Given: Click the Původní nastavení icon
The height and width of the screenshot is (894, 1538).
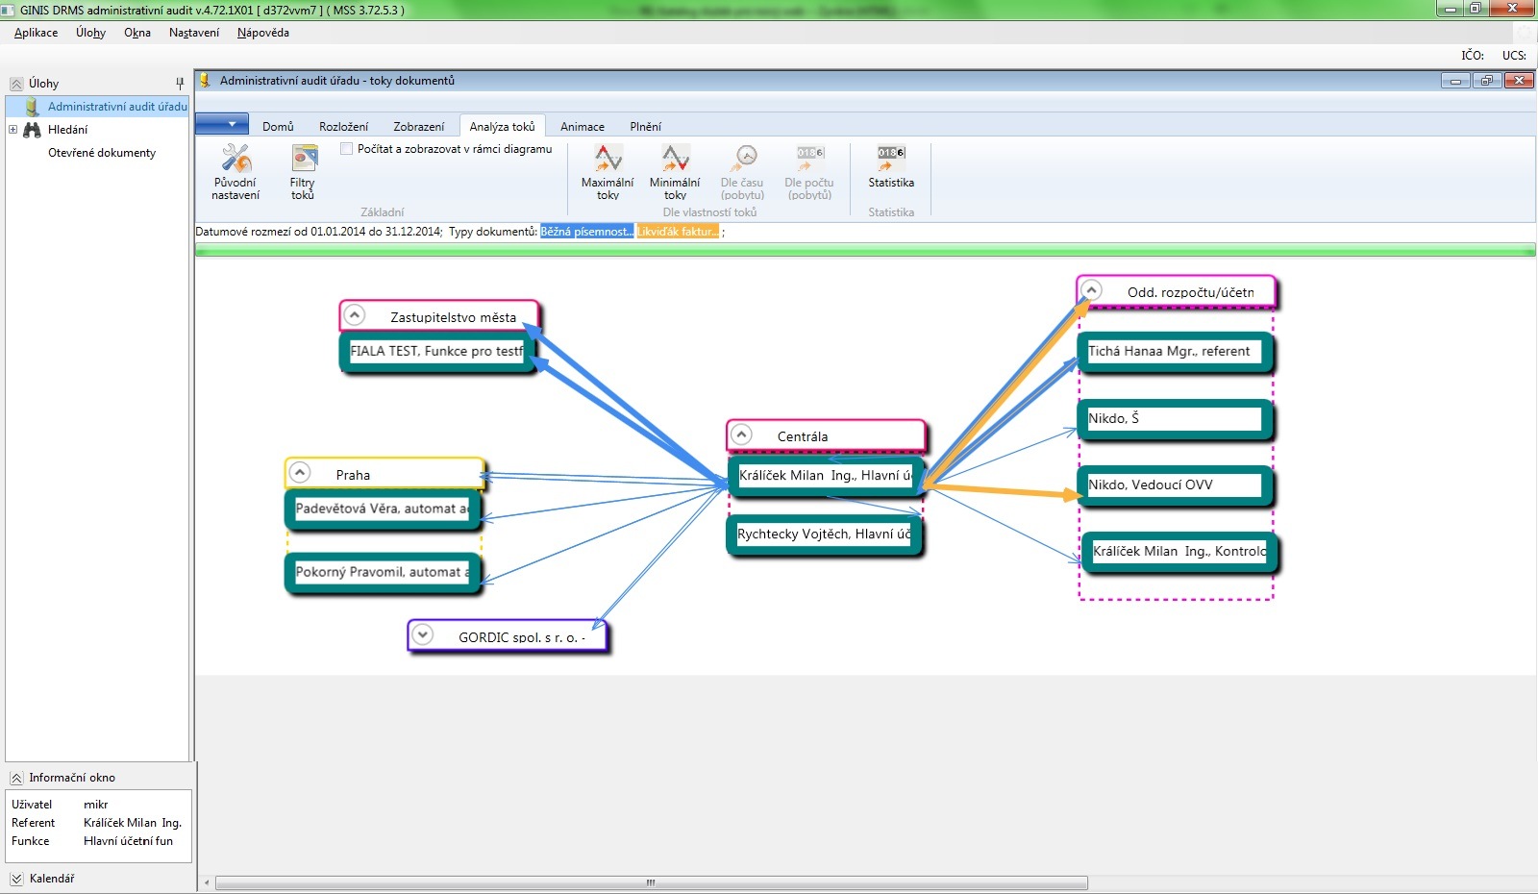Looking at the screenshot, I should tap(236, 158).
